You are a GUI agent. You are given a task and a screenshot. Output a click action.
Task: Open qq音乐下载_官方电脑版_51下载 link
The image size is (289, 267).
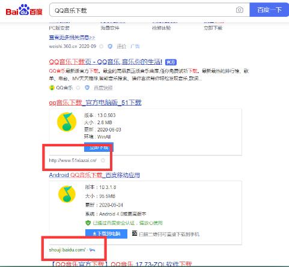click(x=95, y=103)
